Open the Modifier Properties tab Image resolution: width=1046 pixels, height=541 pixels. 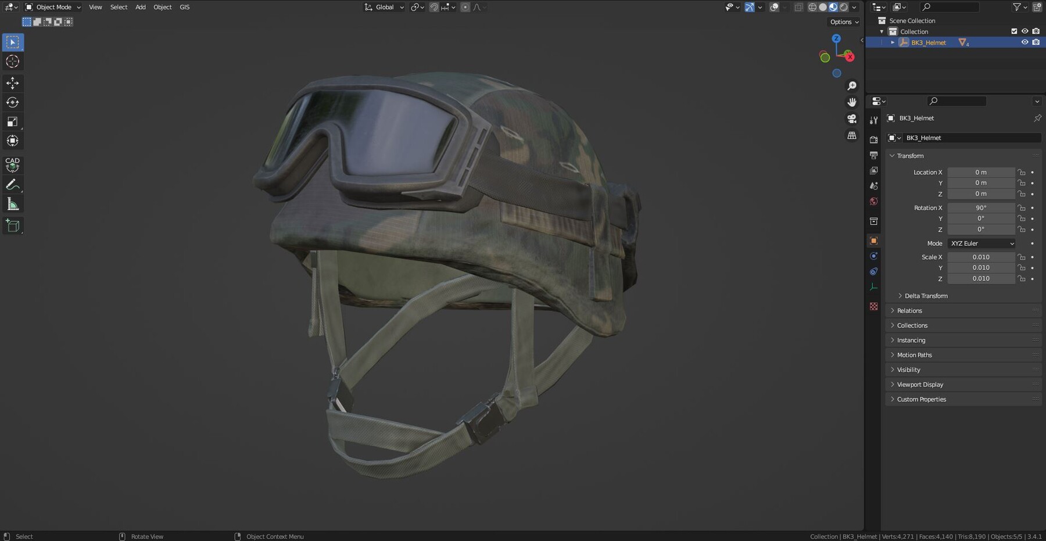(874, 256)
